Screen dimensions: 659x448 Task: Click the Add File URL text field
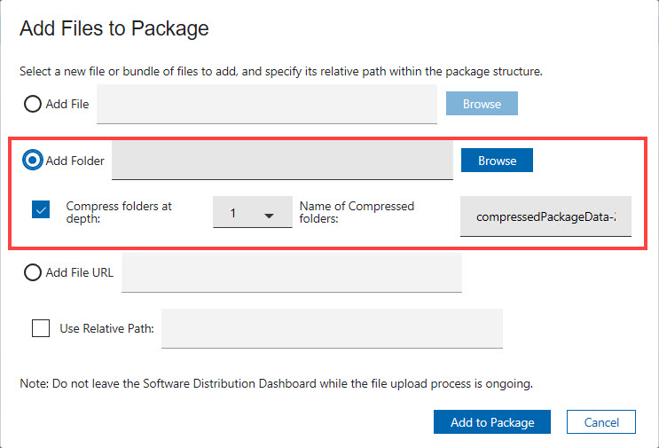click(x=292, y=272)
